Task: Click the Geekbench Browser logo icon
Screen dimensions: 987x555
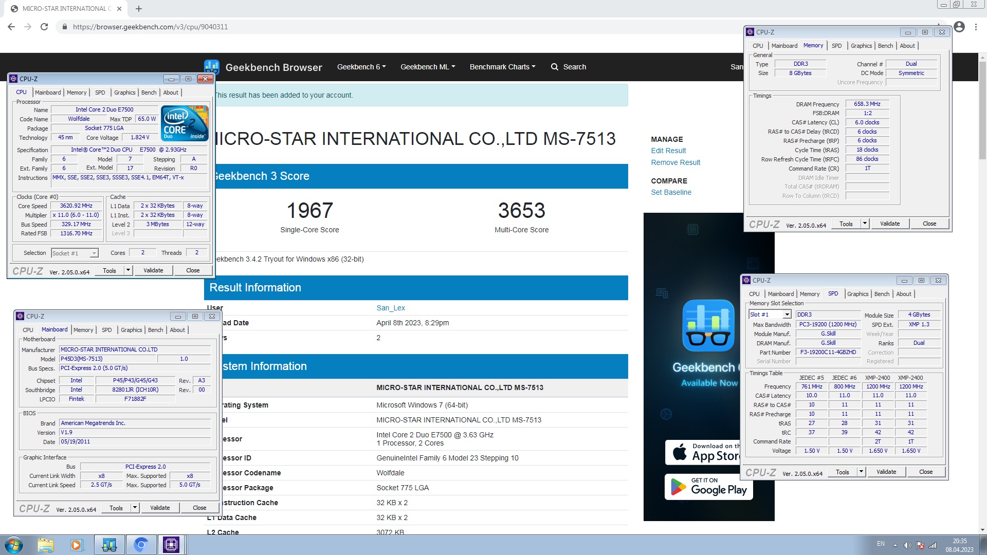Action: point(212,67)
